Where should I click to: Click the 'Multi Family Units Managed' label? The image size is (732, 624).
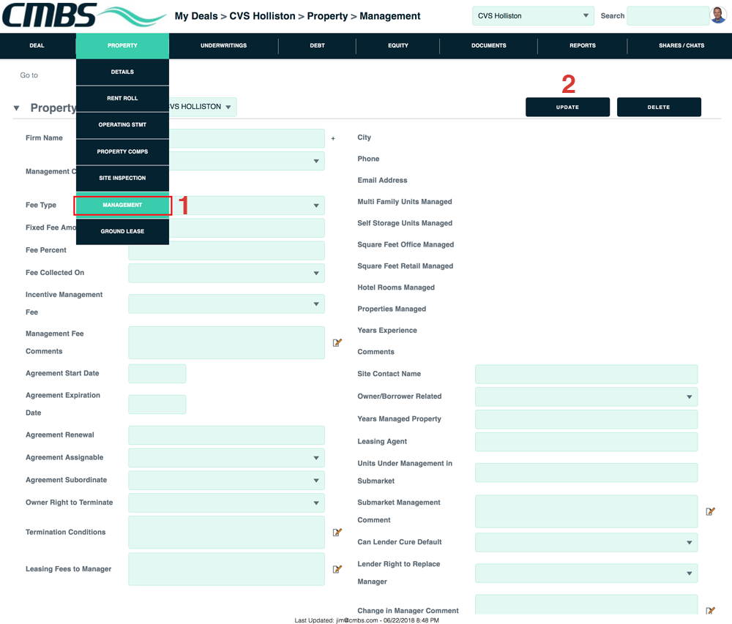(405, 201)
